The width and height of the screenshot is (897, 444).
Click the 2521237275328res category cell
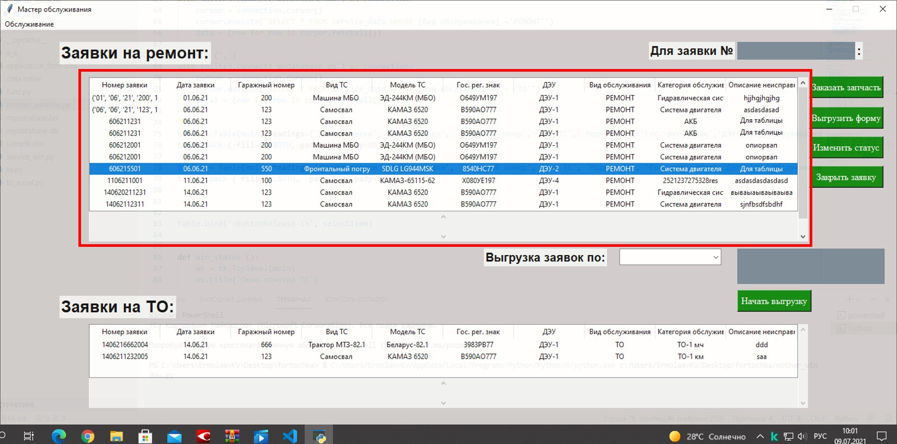(x=691, y=180)
